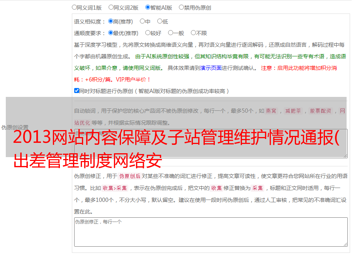
Task: Set 语义相似度 to 高(推荐)
Action: tap(111, 21)
